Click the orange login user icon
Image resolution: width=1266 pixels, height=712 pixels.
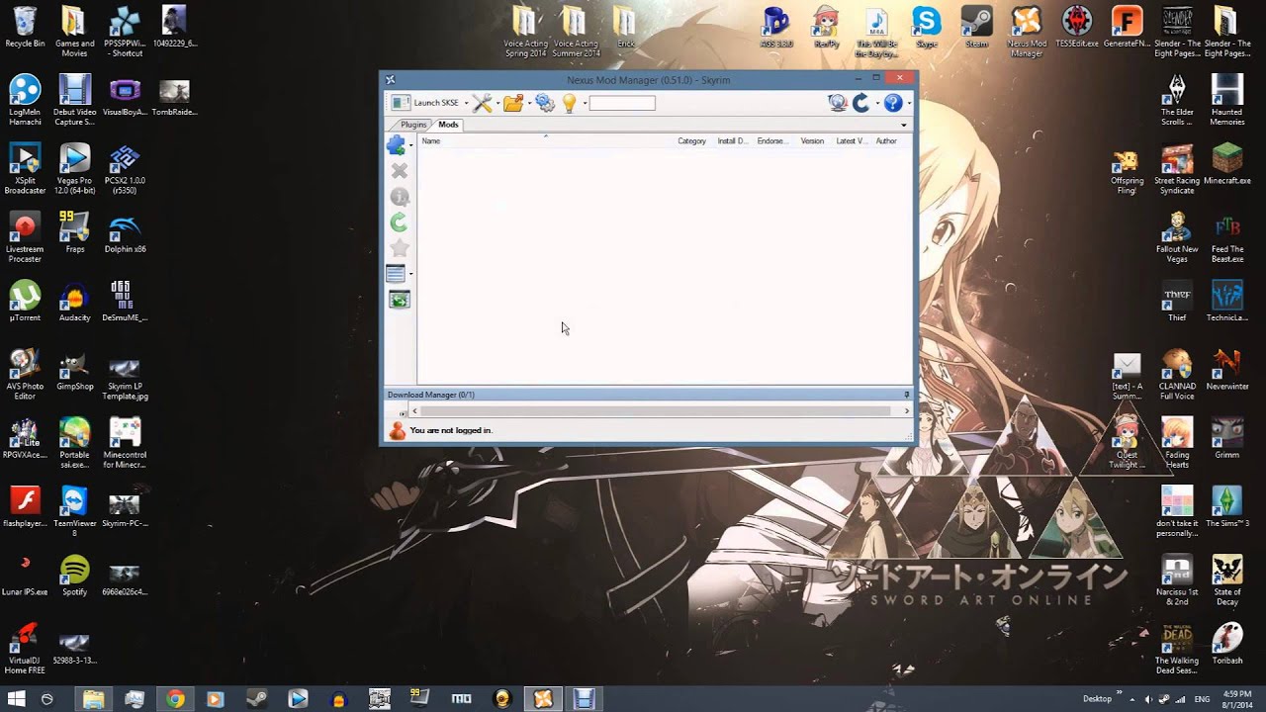click(x=398, y=430)
